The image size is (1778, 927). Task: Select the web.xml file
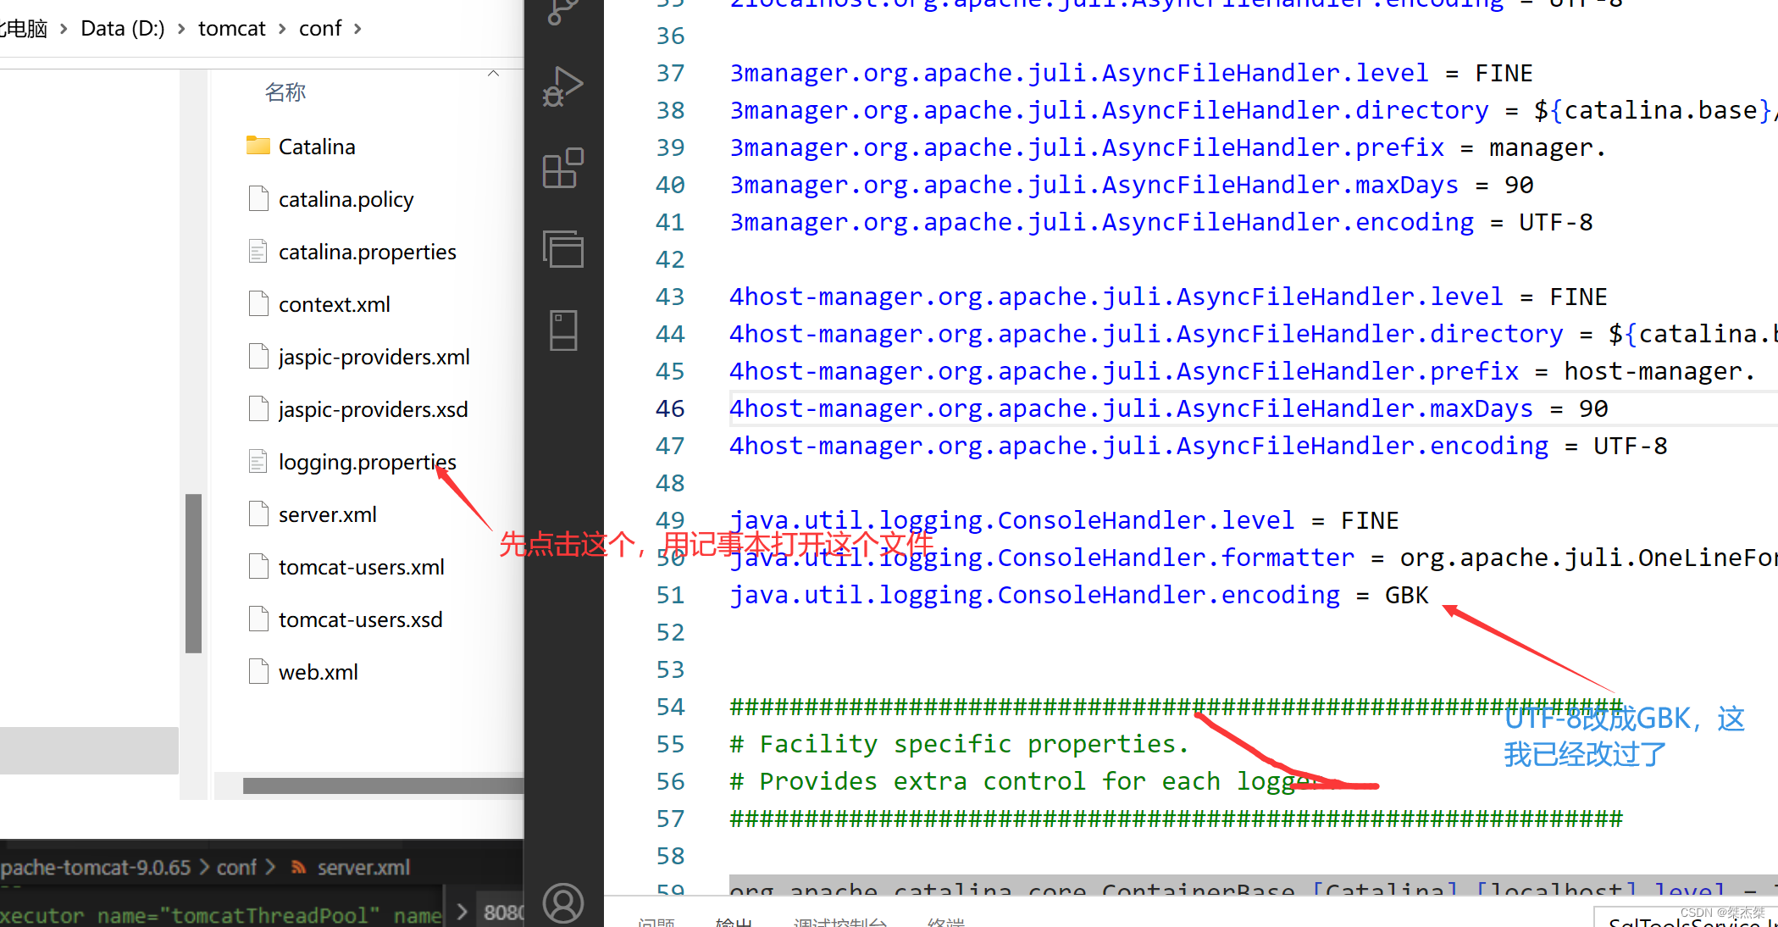318,672
